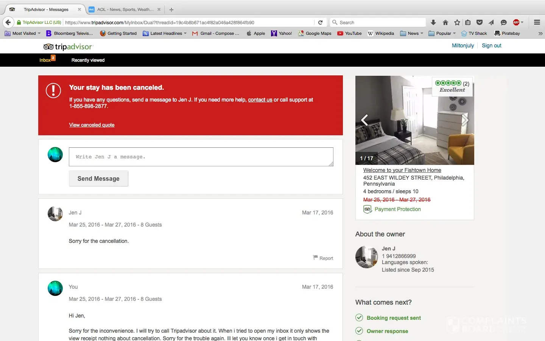This screenshot has width=545, height=341.
Task: Click Jen J's avatar in the message thread
Action: pos(55,214)
